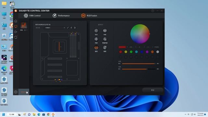Pick the orange preset color swatch
Viewport: 208px width, 117px height.
(x=152, y=52)
